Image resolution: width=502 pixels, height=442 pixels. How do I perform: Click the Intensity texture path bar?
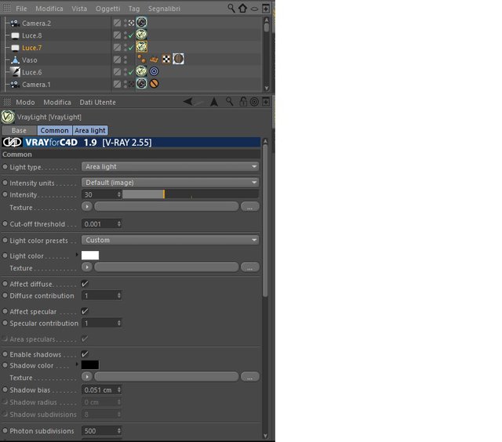[x=166, y=207]
